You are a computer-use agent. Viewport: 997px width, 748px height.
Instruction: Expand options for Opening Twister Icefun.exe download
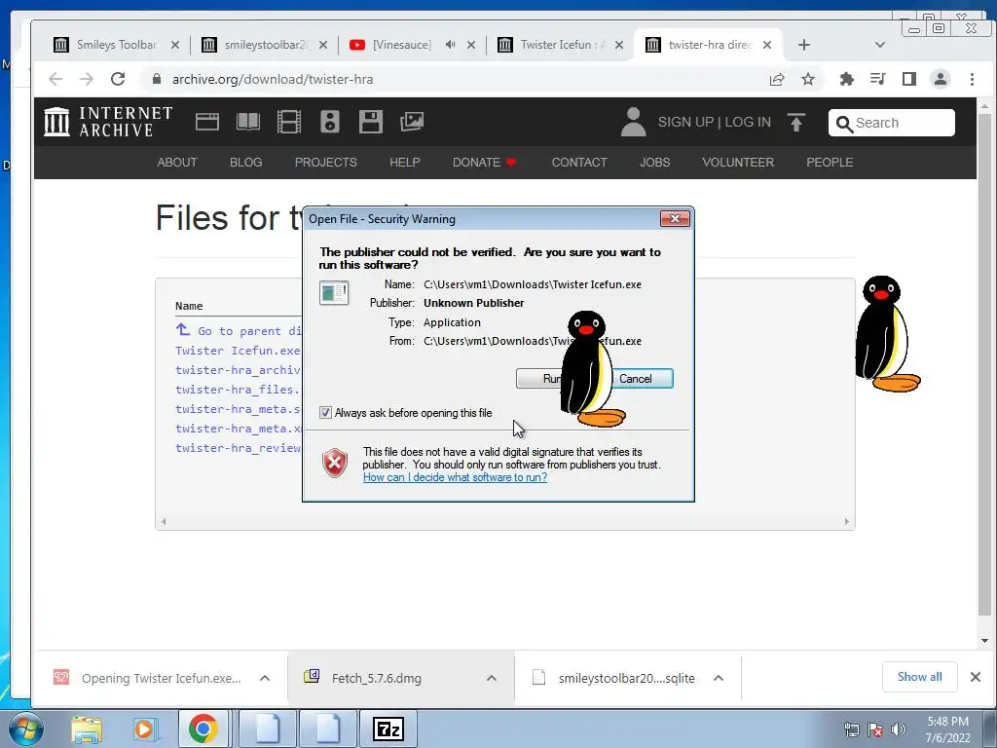pos(265,678)
